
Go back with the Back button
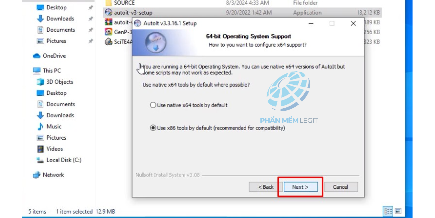tap(266, 187)
